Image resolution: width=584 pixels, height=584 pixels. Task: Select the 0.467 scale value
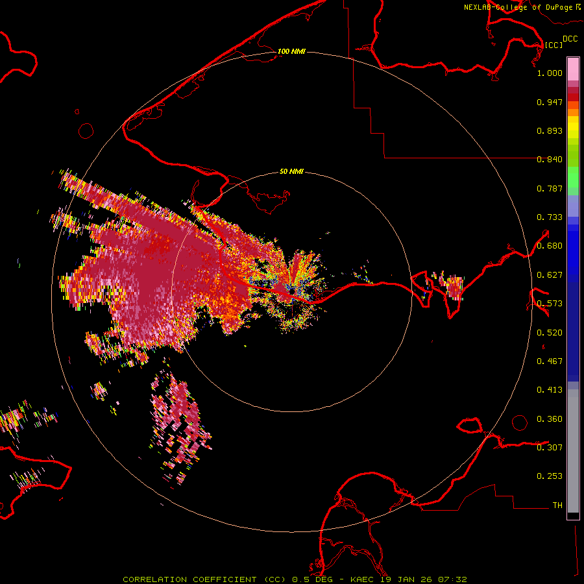550,361
